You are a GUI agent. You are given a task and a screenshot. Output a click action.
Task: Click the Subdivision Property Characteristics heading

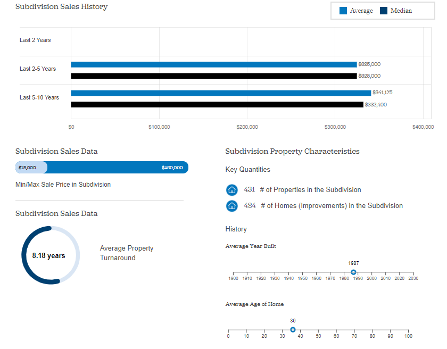click(292, 151)
